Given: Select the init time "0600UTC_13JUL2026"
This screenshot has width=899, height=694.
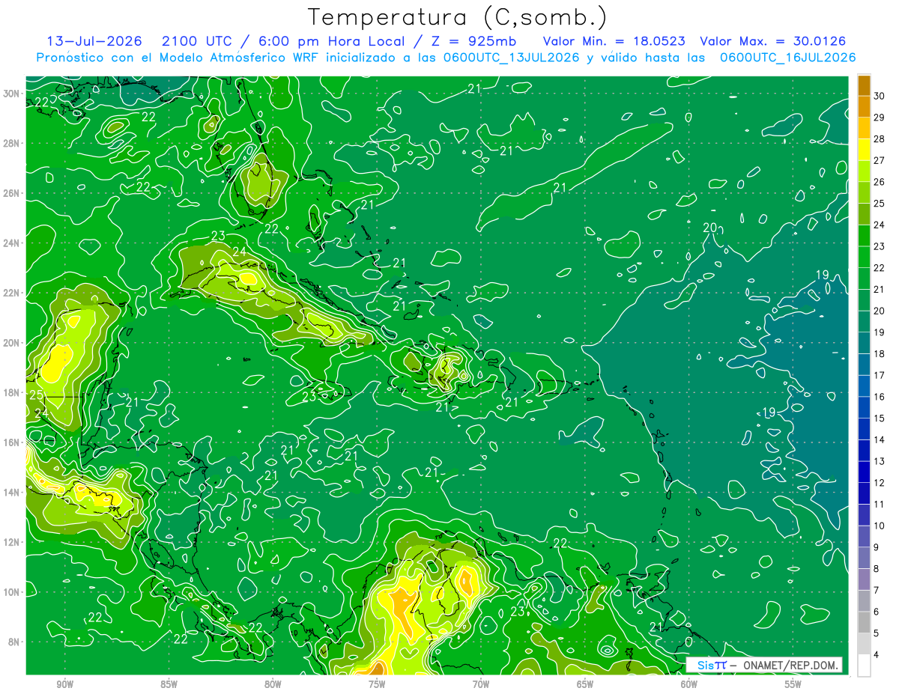Looking at the screenshot, I should click(511, 58).
